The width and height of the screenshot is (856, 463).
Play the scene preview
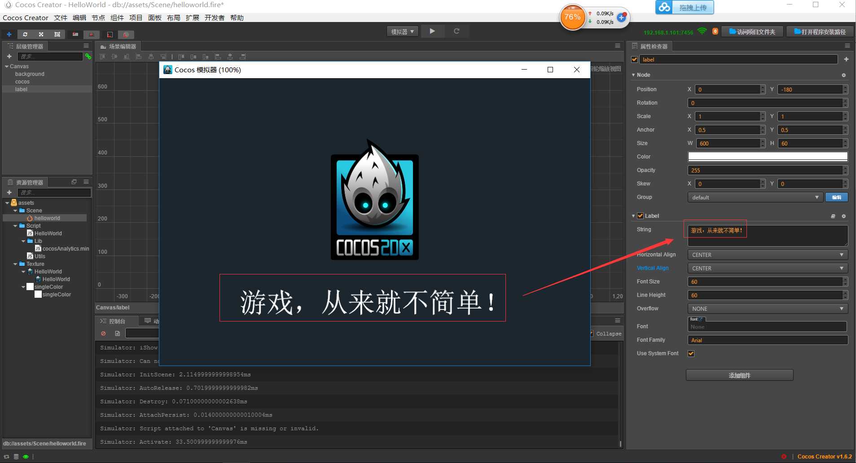tap(432, 31)
